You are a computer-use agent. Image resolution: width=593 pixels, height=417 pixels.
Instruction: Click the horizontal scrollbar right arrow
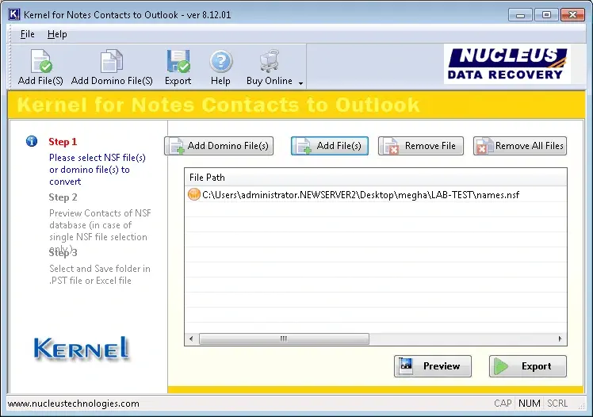(560, 339)
